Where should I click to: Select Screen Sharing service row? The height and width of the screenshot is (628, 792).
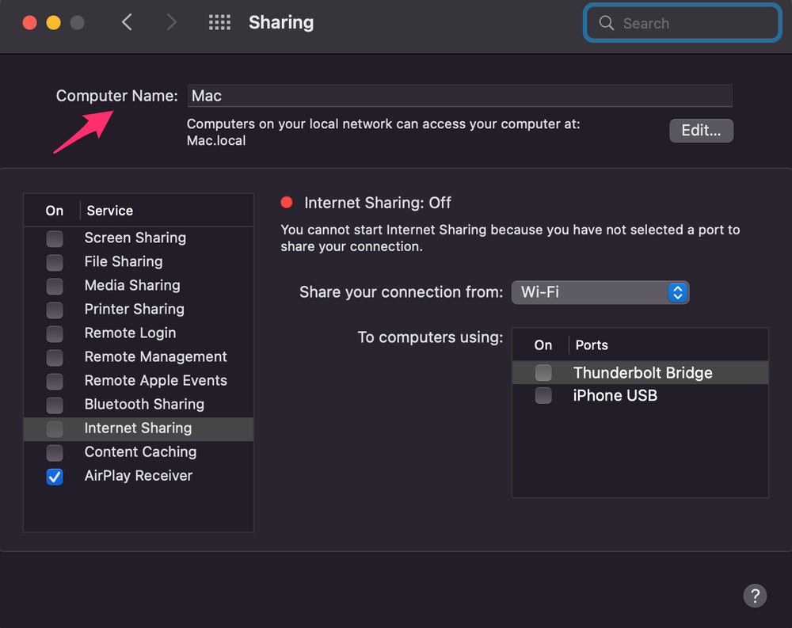tap(139, 238)
